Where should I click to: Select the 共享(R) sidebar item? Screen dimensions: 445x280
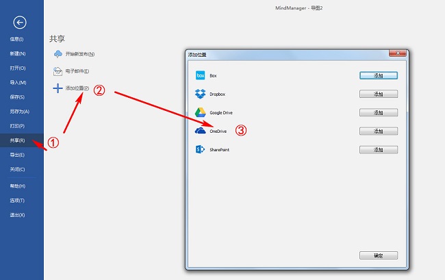(22, 140)
